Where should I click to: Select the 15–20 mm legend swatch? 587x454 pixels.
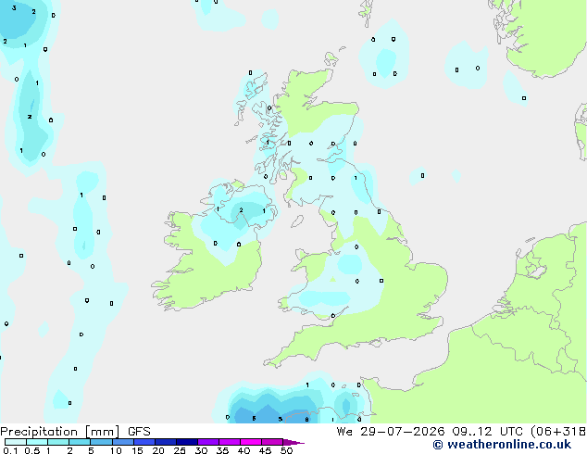[144, 442]
